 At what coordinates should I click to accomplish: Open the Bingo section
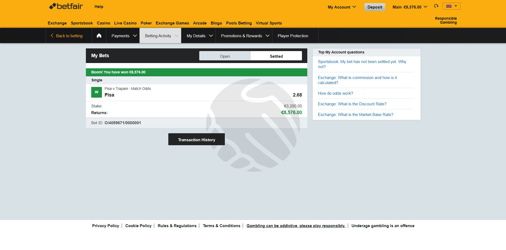[x=216, y=23]
